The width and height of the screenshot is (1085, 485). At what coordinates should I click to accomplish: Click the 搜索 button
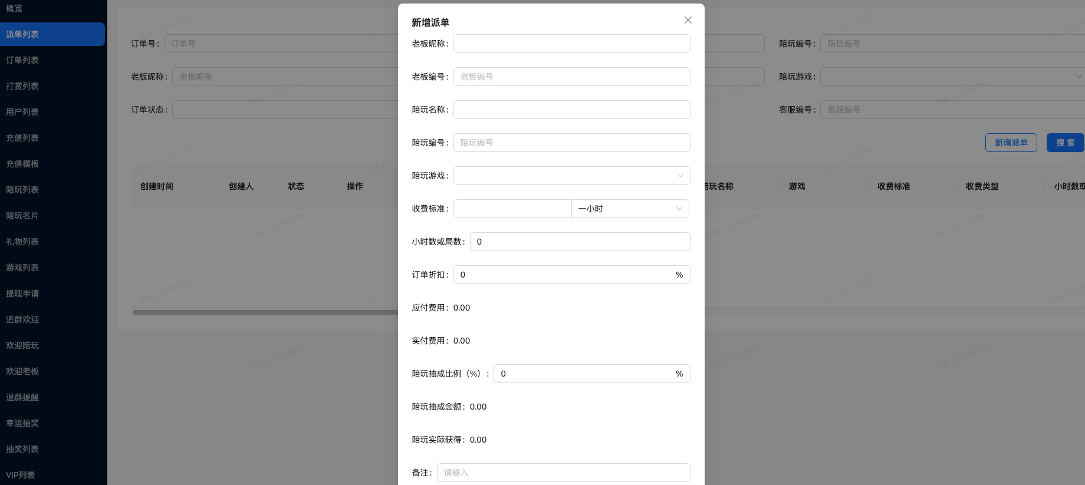tap(1065, 143)
